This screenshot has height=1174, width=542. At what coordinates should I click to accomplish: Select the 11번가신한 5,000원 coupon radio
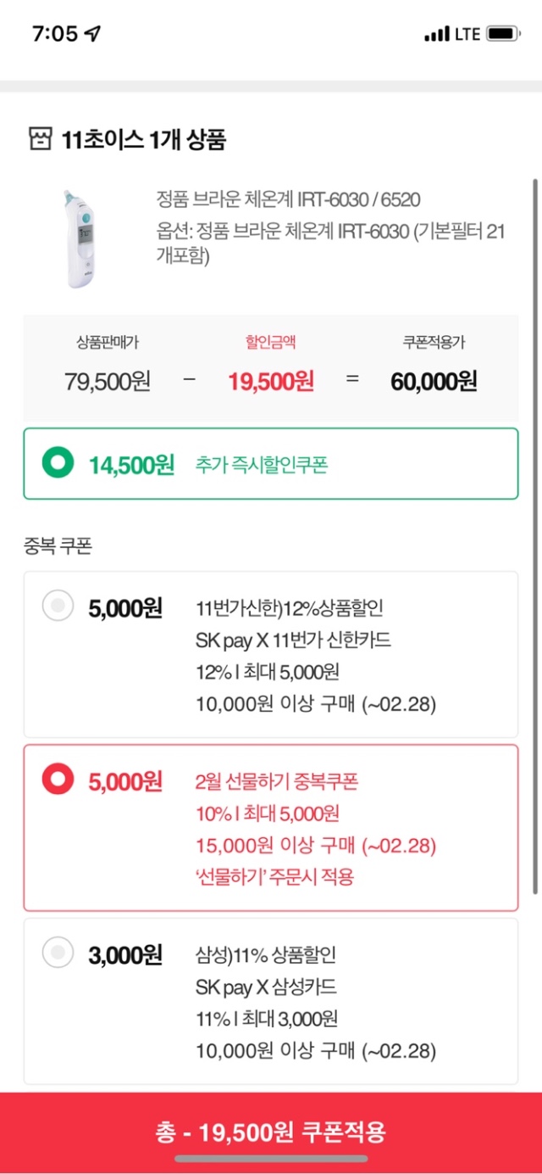pos(58,607)
